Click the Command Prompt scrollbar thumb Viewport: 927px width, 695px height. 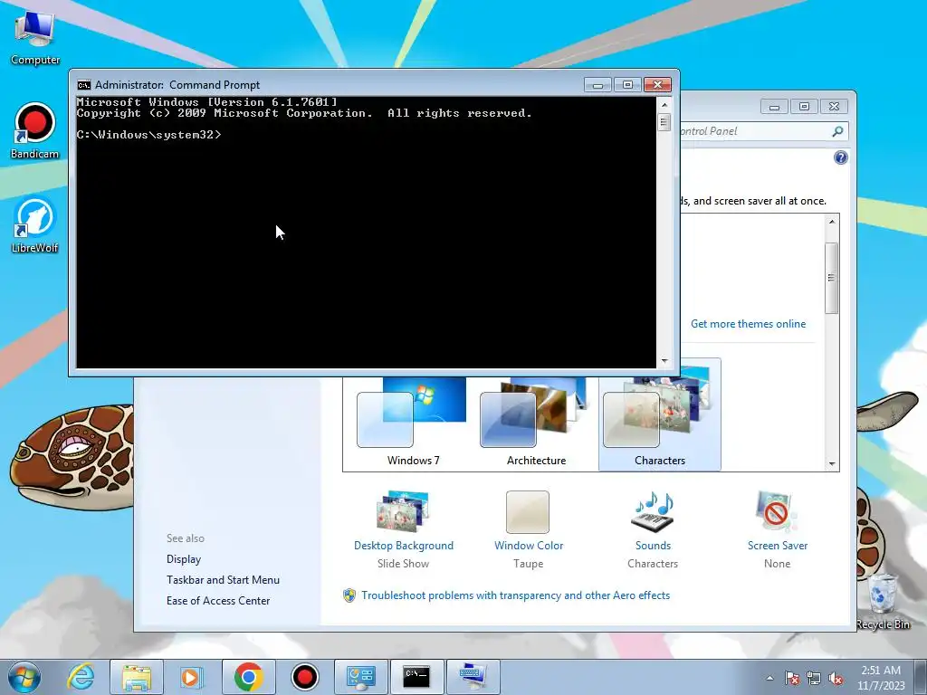[x=664, y=122]
